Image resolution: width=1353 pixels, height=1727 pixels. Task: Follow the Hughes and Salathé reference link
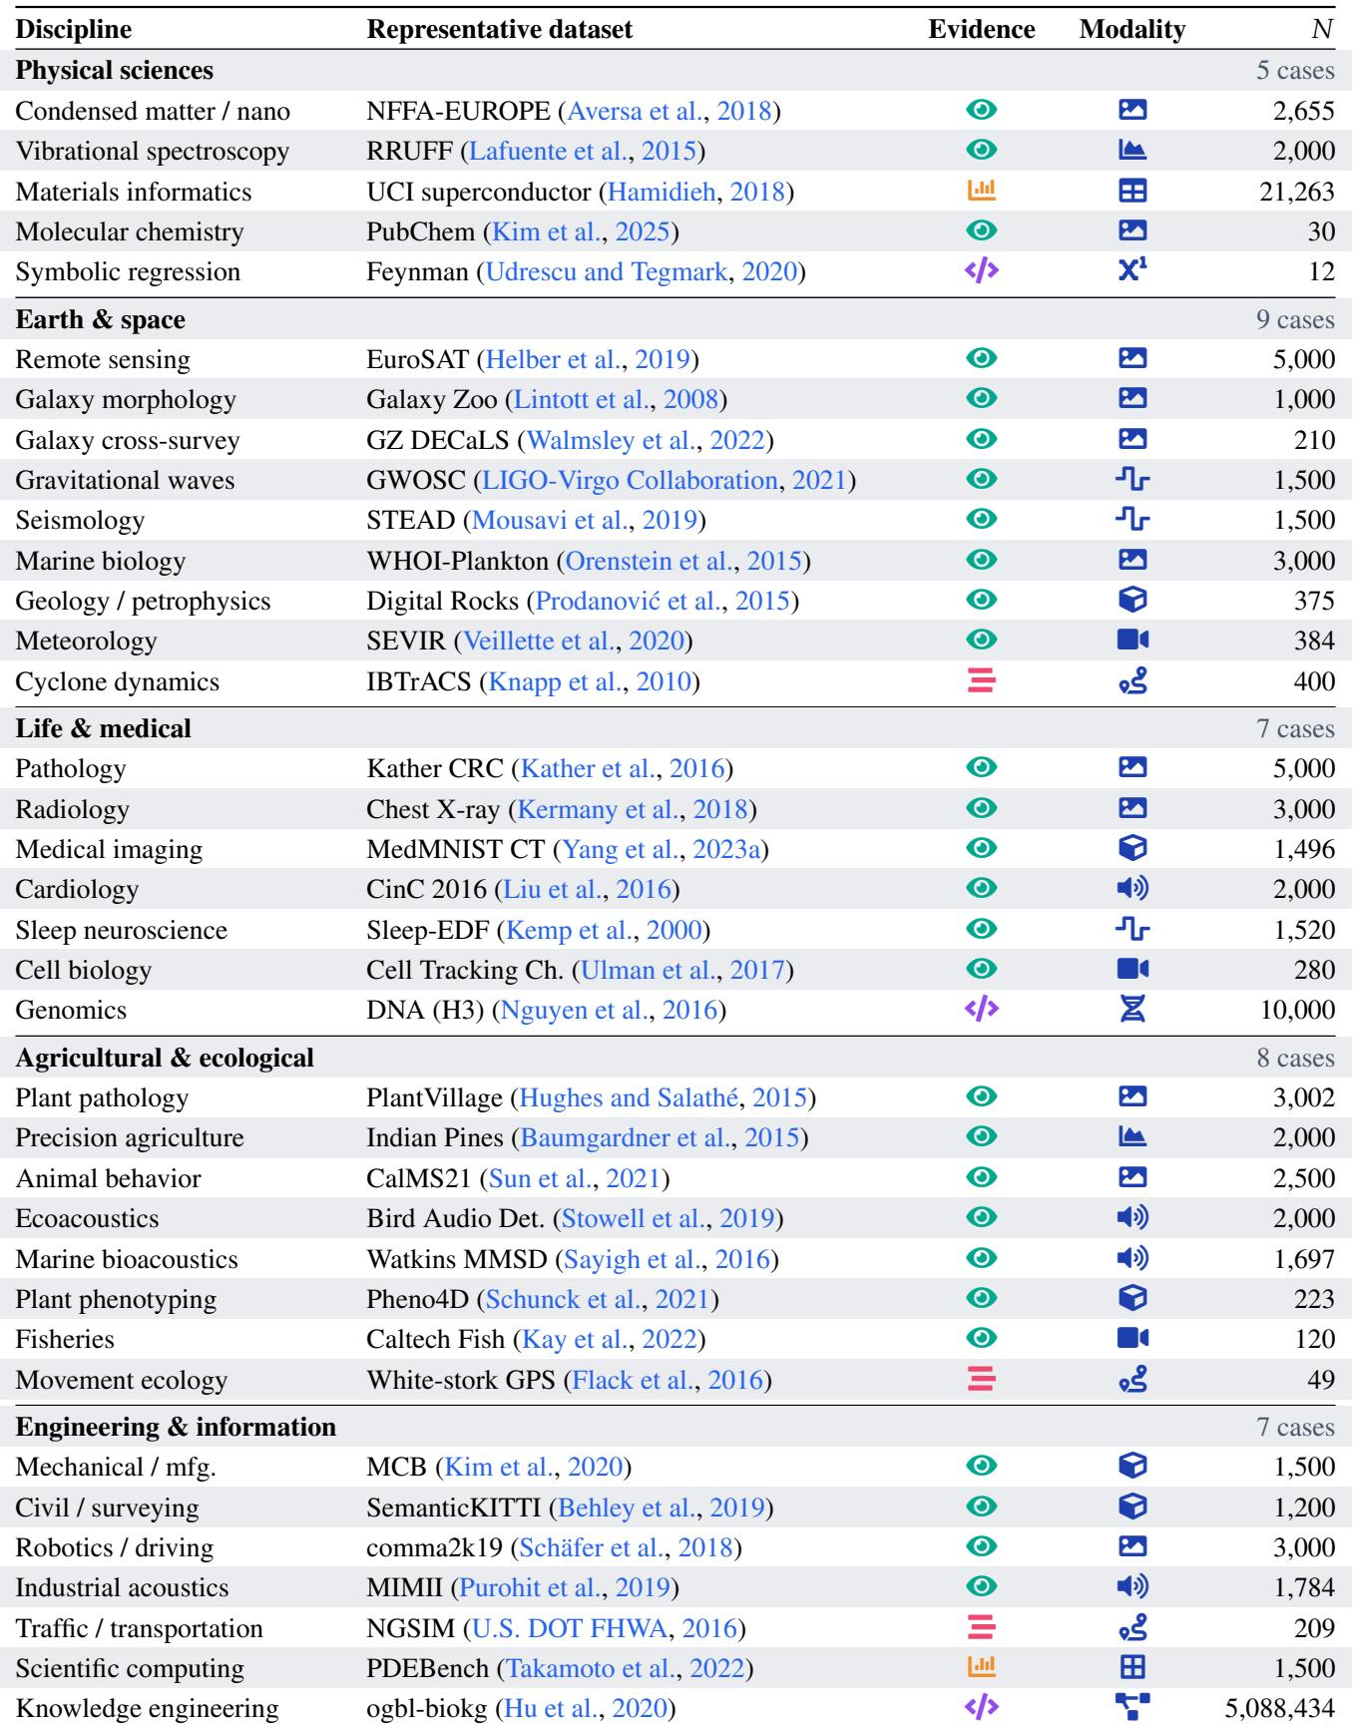click(x=629, y=1098)
